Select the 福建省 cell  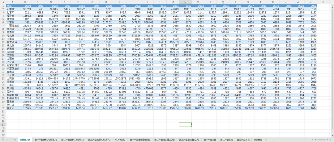point(12,16)
